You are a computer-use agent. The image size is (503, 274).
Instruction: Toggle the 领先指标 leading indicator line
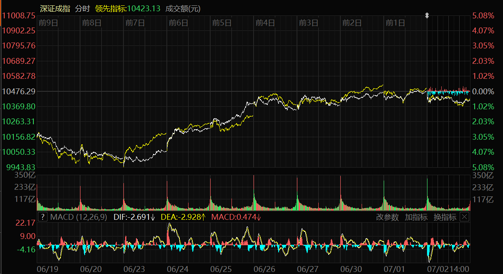tap(128, 8)
